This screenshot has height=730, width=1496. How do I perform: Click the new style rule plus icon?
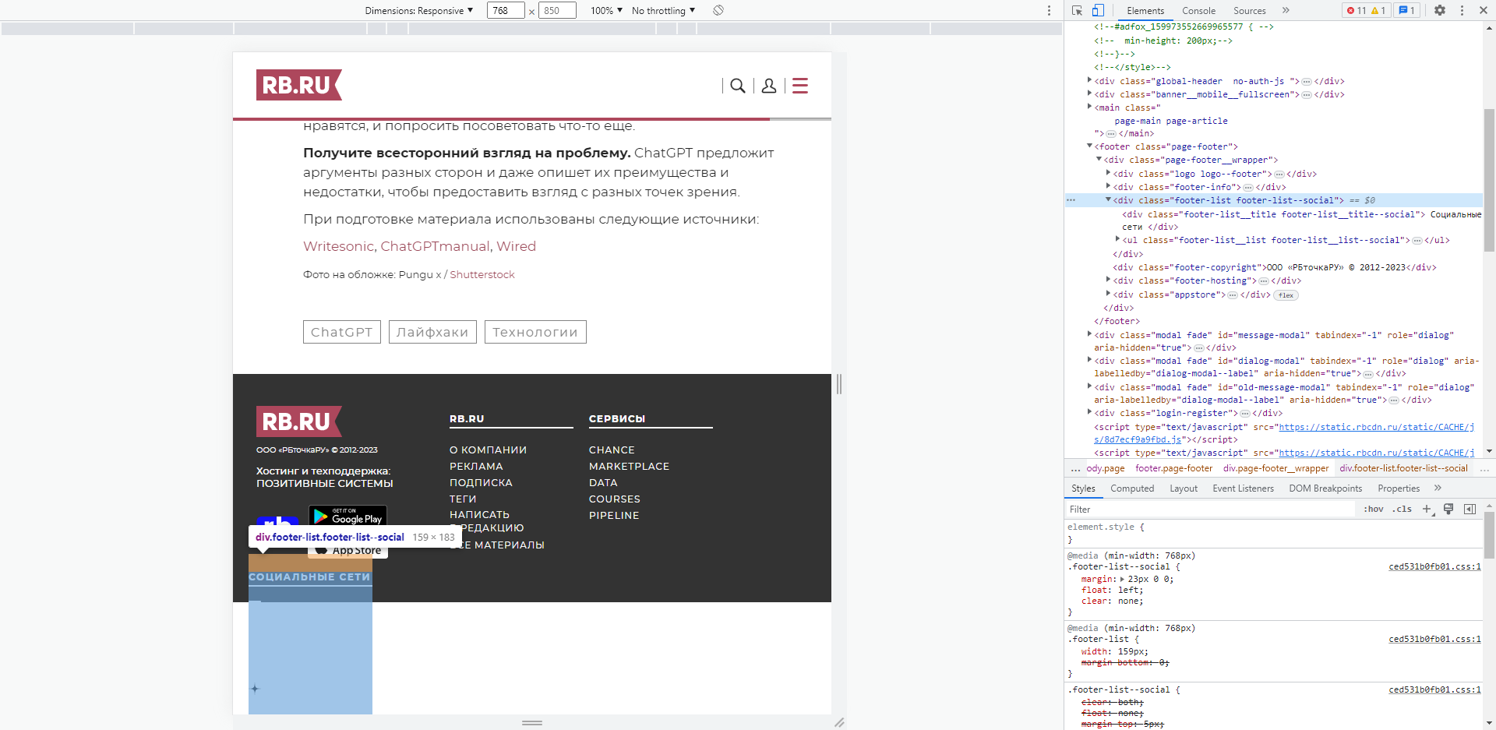pos(1427,509)
